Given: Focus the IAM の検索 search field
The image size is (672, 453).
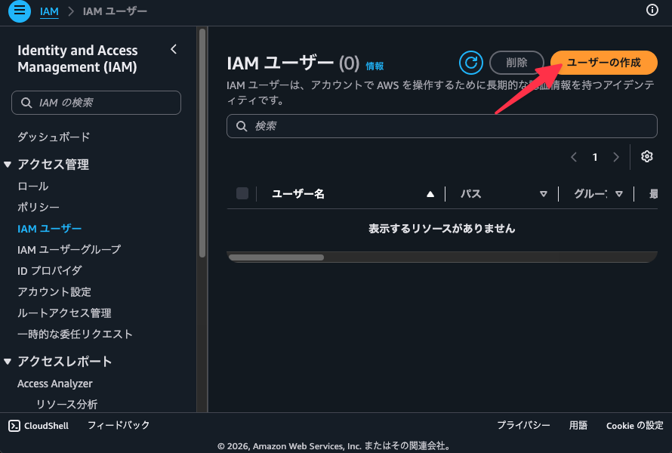Looking at the screenshot, I should [96, 103].
